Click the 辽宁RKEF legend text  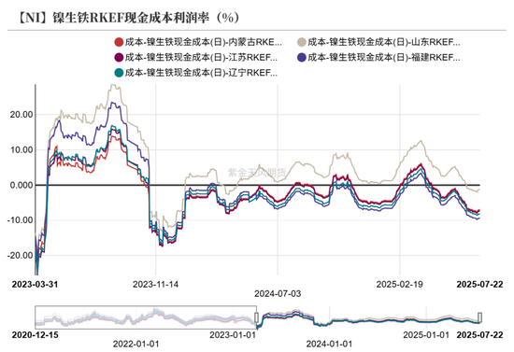[x=201, y=73]
